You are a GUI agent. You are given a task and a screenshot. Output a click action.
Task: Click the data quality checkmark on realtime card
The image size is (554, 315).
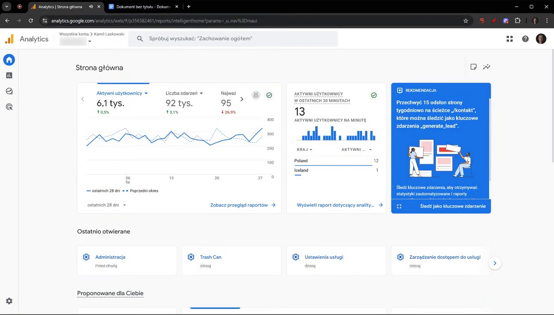tap(374, 95)
